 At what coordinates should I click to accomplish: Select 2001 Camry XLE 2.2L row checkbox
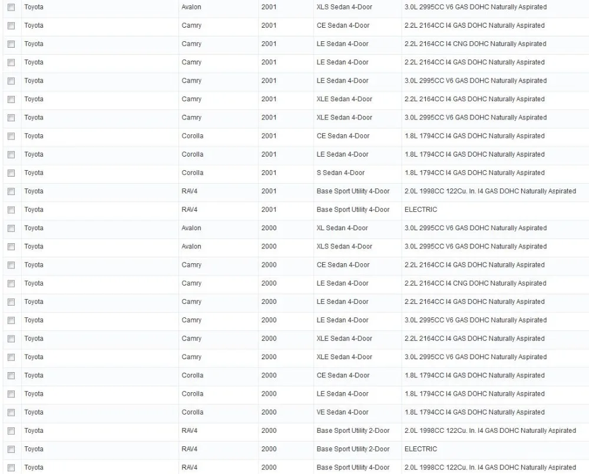(11, 99)
